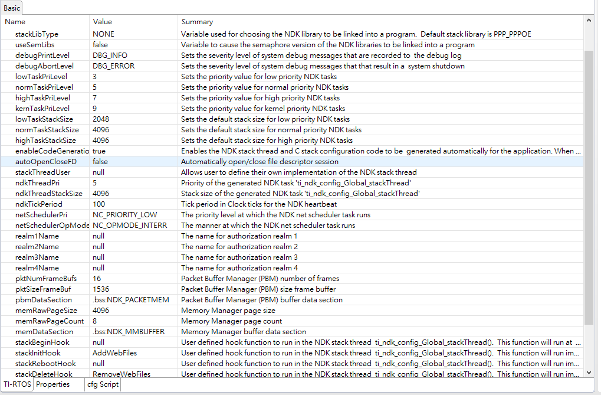Click the 16 value of pktNumFrameBufs
Image resolution: width=601 pixels, height=395 pixels.
97,279
